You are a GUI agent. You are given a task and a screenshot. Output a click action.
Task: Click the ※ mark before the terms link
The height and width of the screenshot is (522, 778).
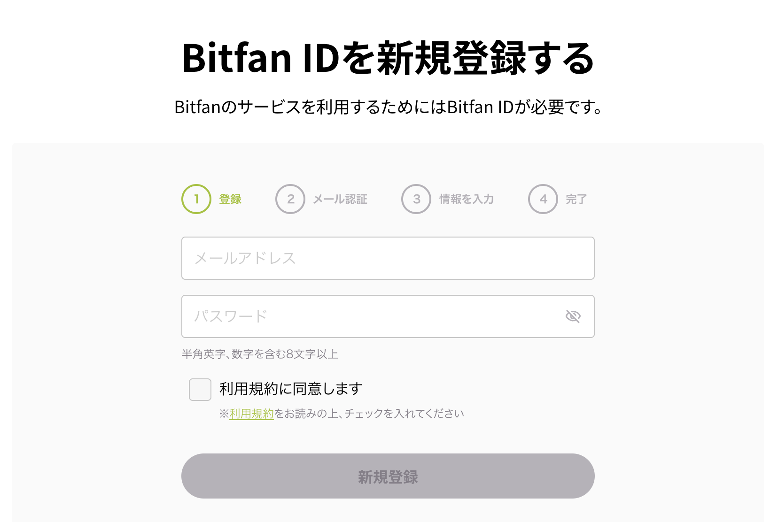pos(224,414)
